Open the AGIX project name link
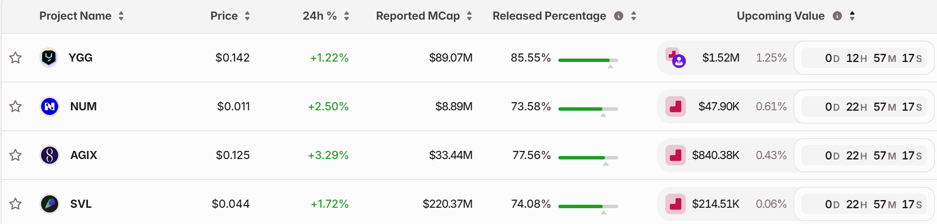The width and height of the screenshot is (937, 224). point(84,155)
